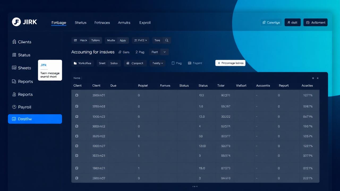Open the Fortnaces tab
Screen dimensions: 340x191
pyautogui.click(x=102, y=23)
